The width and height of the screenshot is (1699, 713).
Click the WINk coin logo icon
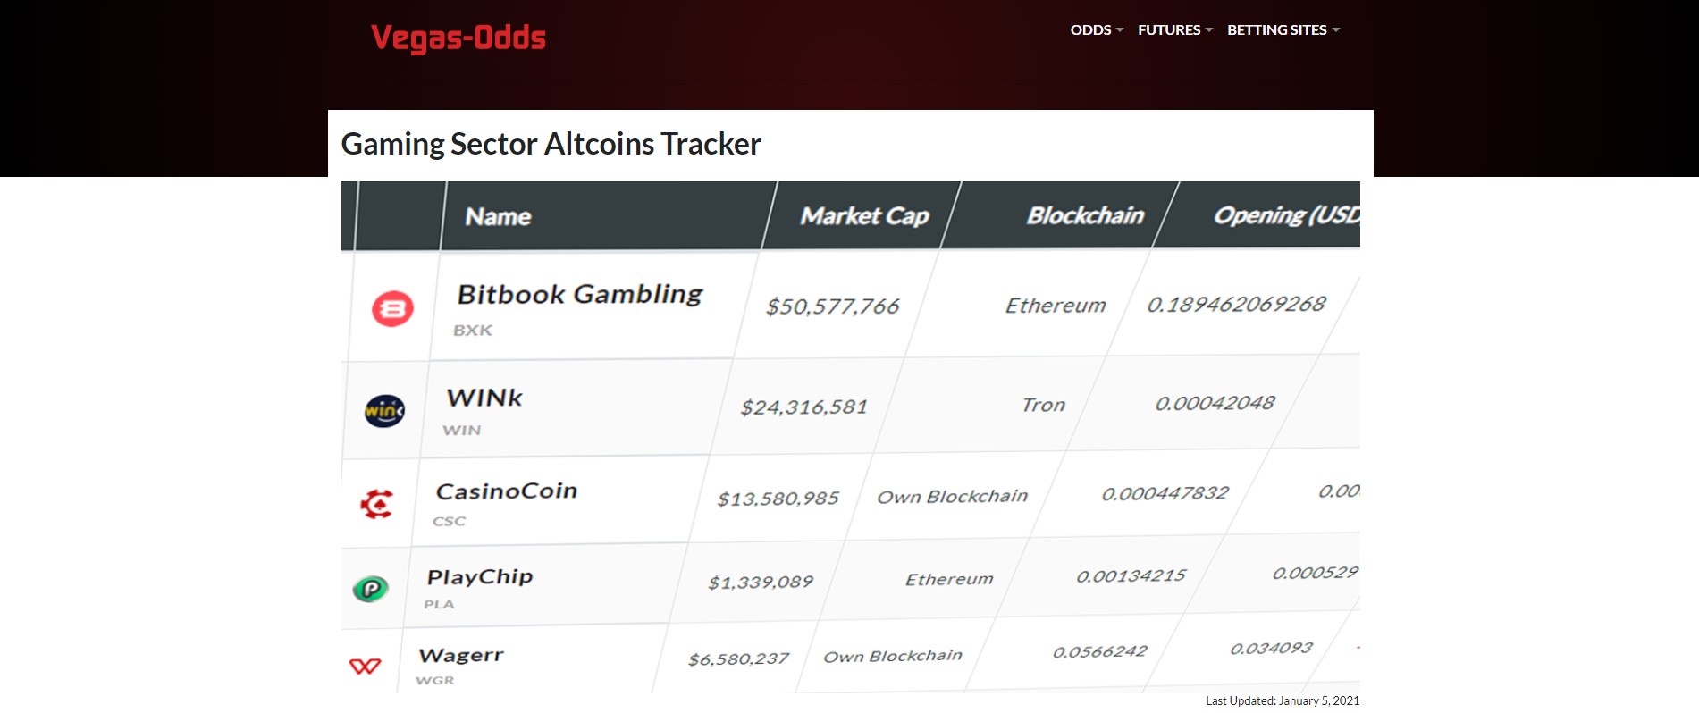[384, 411]
